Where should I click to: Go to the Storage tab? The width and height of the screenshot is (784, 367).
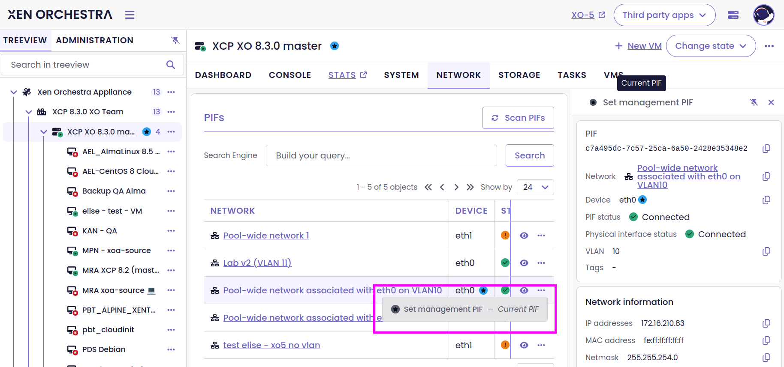click(519, 75)
